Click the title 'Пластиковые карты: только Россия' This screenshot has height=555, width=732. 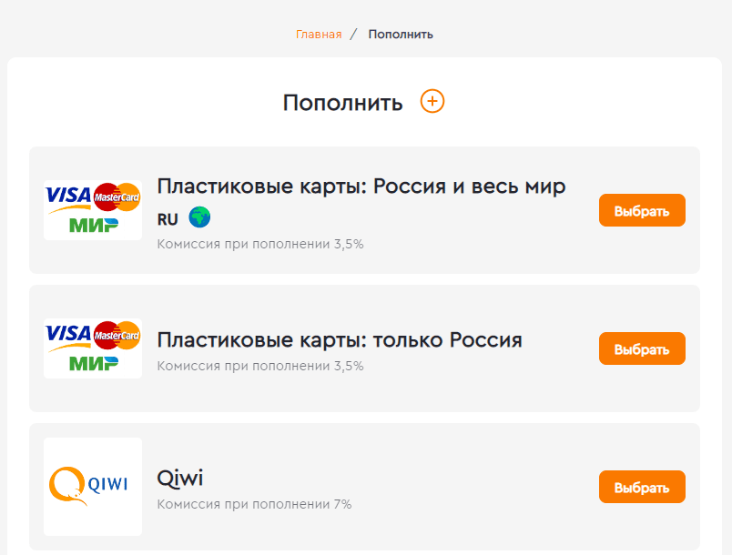[340, 340]
